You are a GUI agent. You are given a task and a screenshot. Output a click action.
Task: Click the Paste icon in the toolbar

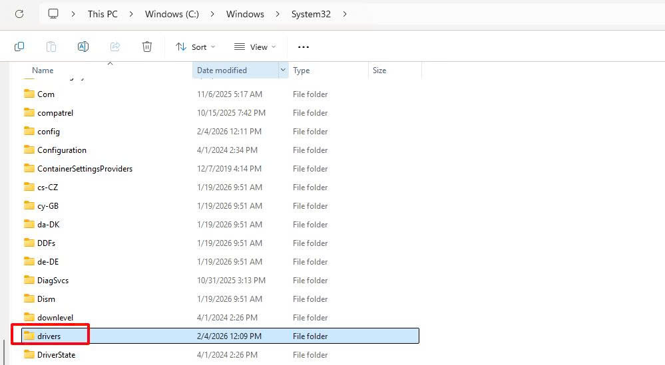coord(51,47)
